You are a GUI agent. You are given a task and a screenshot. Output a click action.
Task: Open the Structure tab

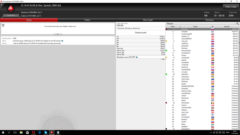(x=209, y=20)
